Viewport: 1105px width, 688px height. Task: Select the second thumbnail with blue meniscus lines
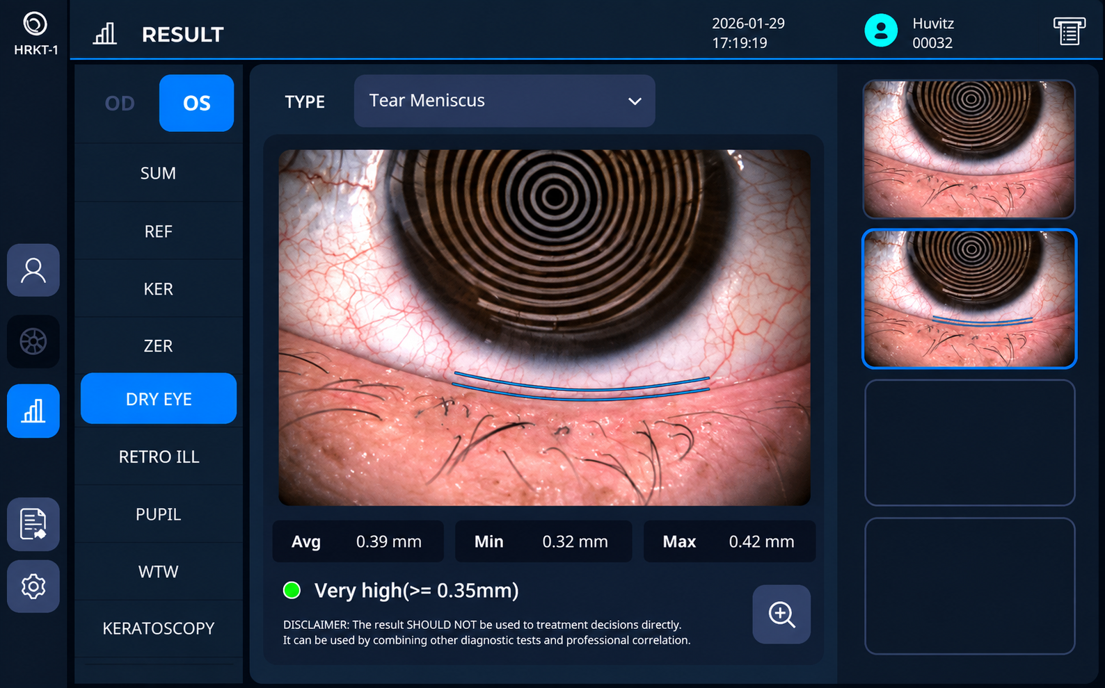[x=969, y=299]
